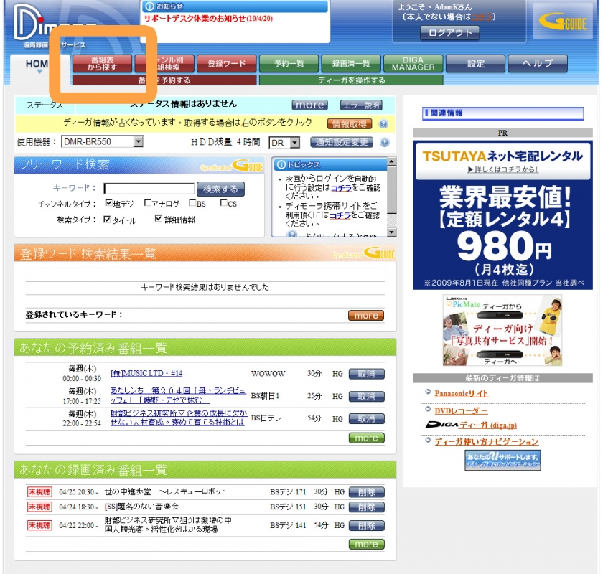Image resolution: width=603 pixels, height=574 pixels.
Task: Click the first 未視聴 badge in recorded list
Action: pos(39,492)
